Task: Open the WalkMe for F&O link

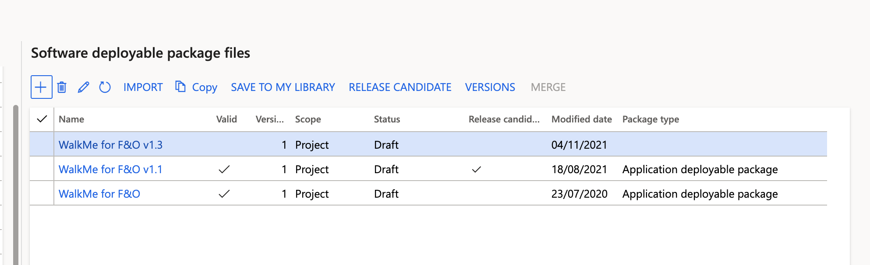Action: [99, 194]
